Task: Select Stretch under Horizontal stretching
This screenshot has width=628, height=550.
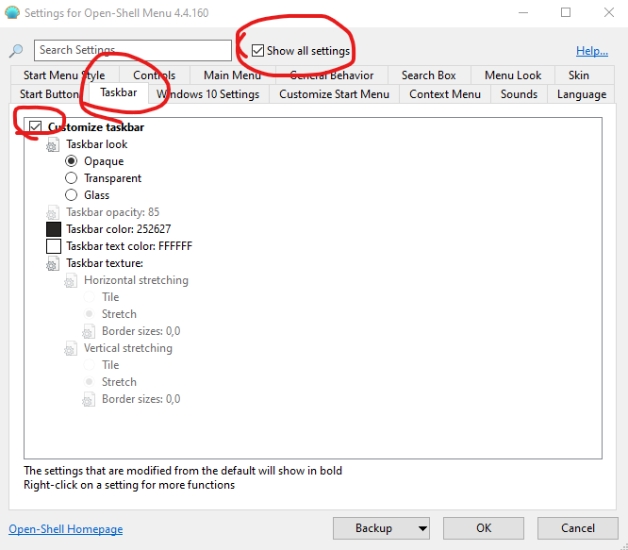Action: pos(89,313)
